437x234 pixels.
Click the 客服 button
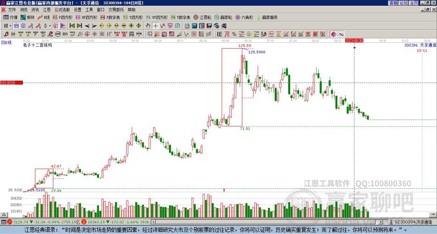393,3
